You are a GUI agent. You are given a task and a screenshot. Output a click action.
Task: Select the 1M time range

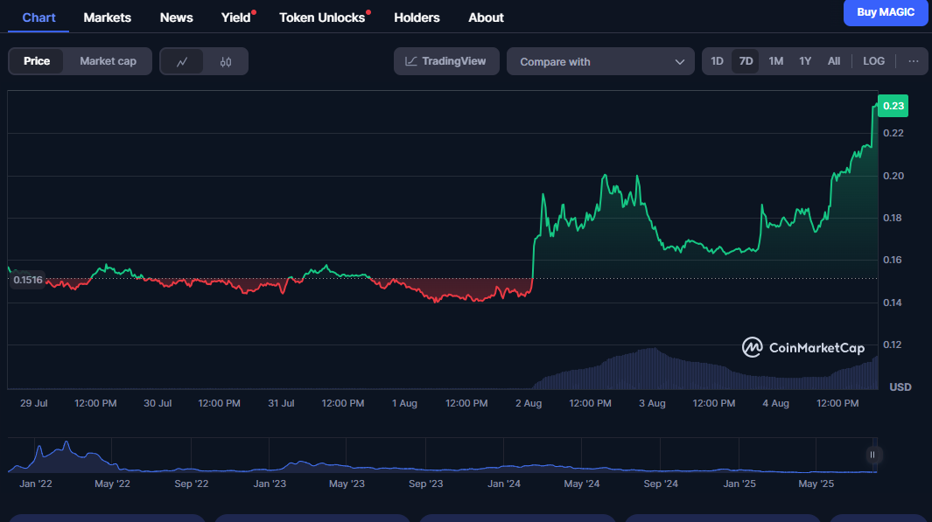(x=775, y=61)
